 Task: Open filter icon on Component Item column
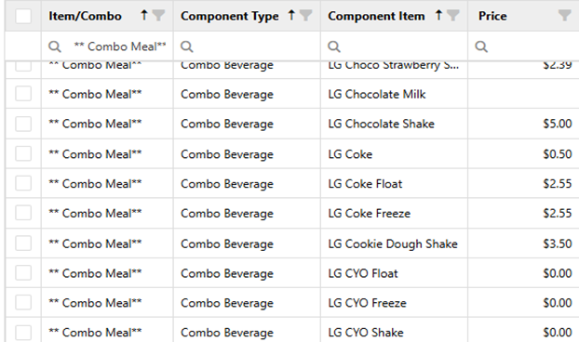452,16
